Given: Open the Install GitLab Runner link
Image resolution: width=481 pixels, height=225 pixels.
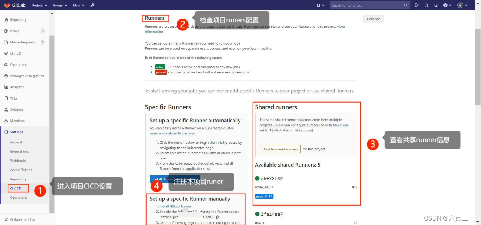Looking at the screenshot, I should (x=175, y=206).
